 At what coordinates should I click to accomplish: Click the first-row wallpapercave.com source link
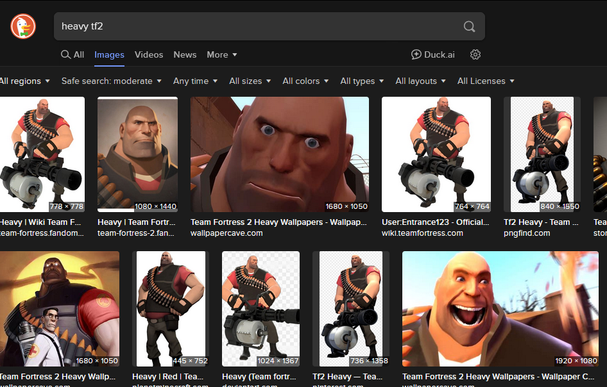227,233
